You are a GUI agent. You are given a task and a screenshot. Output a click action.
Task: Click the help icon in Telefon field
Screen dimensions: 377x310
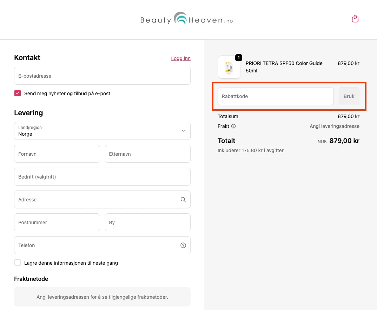(183, 245)
